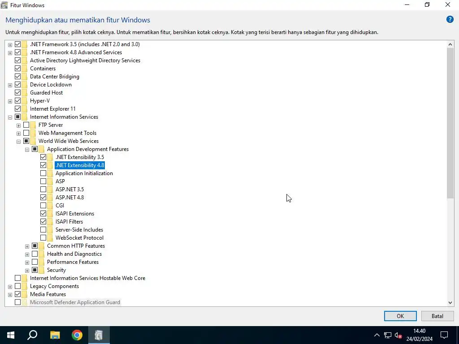Viewport: 459px width, 344px height.
Task: Click the vertical scrollbar thumb
Action: pos(450,124)
